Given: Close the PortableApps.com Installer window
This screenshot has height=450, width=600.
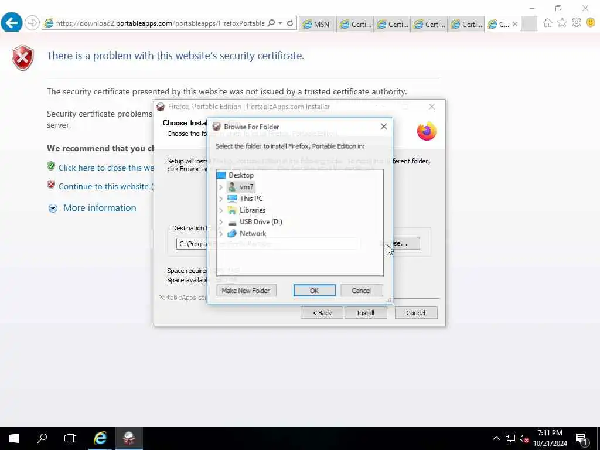Looking at the screenshot, I should click(x=432, y=107).
